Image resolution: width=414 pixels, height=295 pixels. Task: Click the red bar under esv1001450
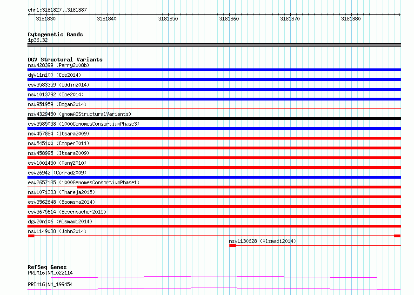tap(214, 168)
